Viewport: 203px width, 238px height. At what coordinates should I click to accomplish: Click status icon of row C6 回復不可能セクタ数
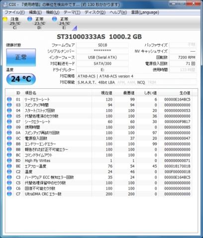coord(9,188)
